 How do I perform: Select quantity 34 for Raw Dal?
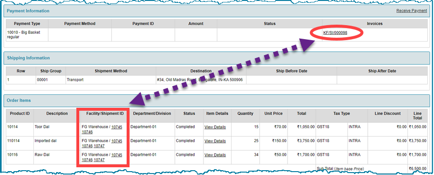coord(256,155)
